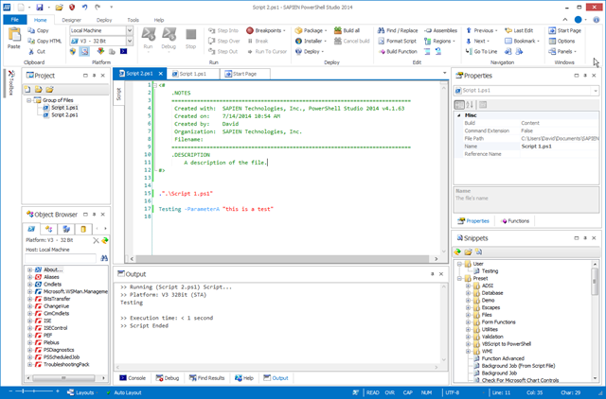Expand the Aliases node in Object Browser
Image resolution: width=606 pixels, height=399 pixels.
pyautogui.click(x=29, y=277)
